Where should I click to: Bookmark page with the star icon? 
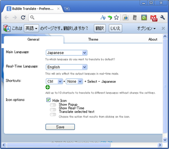(x=116, y=18)
